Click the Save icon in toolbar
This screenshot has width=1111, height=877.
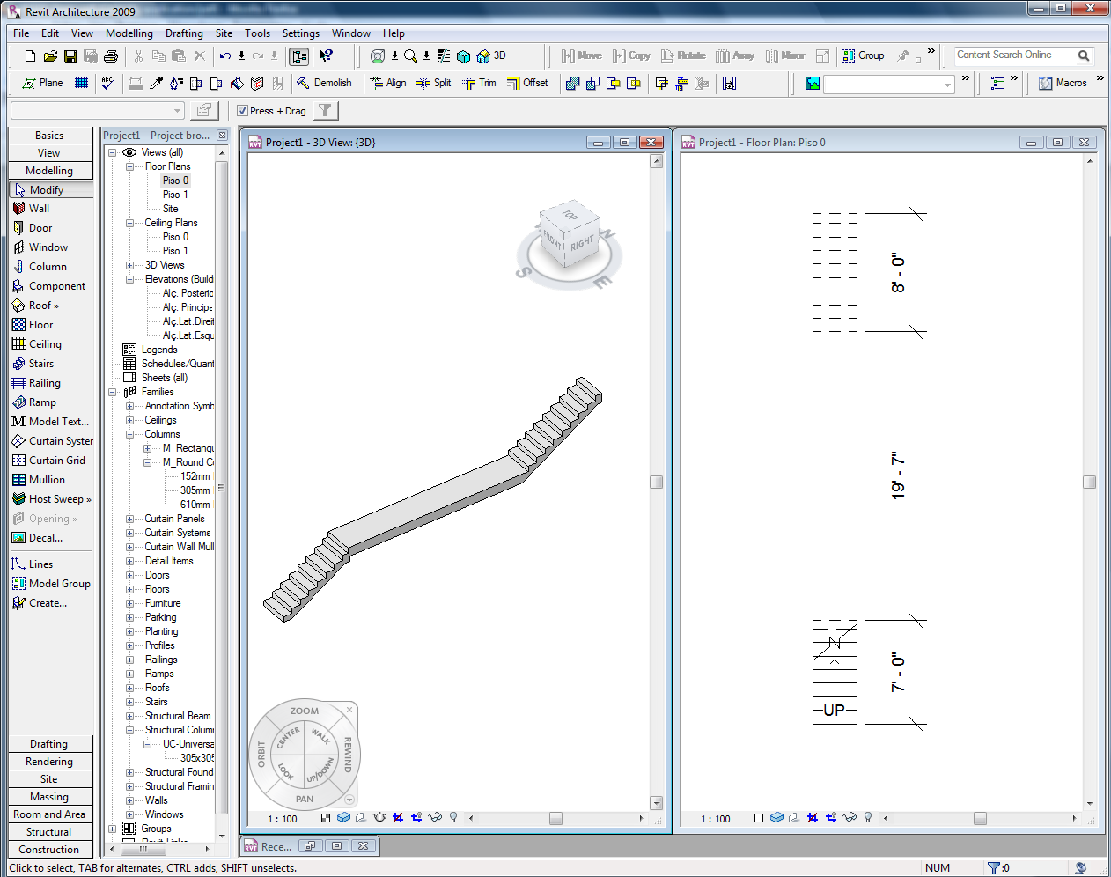tap(70, 56)
